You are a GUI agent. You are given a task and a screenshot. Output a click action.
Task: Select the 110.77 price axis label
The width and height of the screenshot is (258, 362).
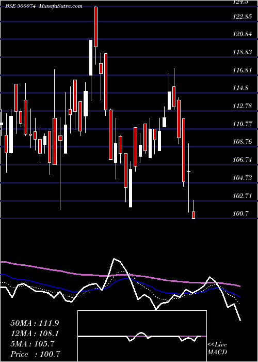coord(242,124)
